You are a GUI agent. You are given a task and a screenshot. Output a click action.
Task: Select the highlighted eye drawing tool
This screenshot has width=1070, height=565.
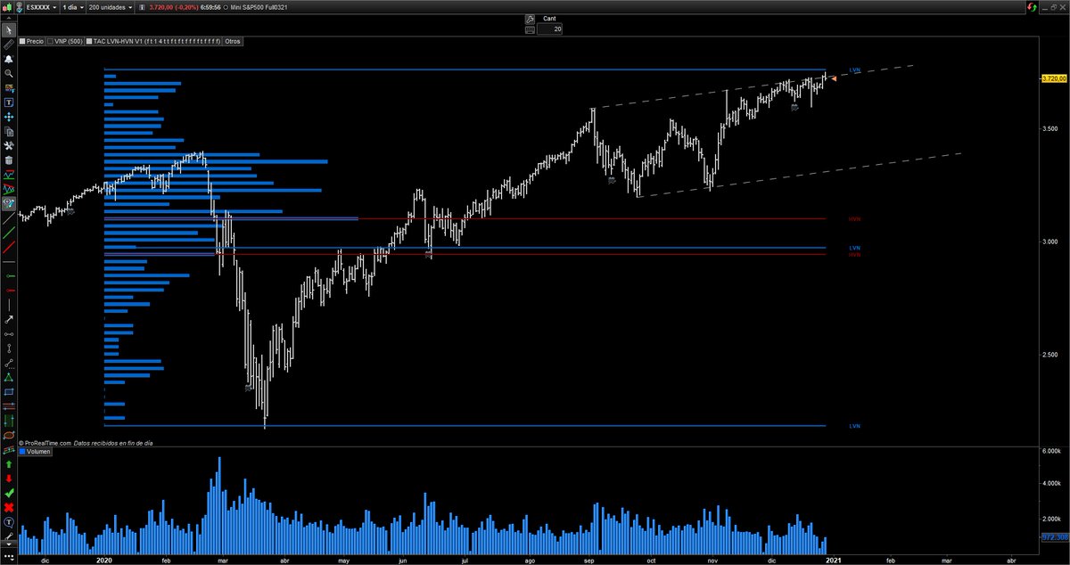click(8, 203)
